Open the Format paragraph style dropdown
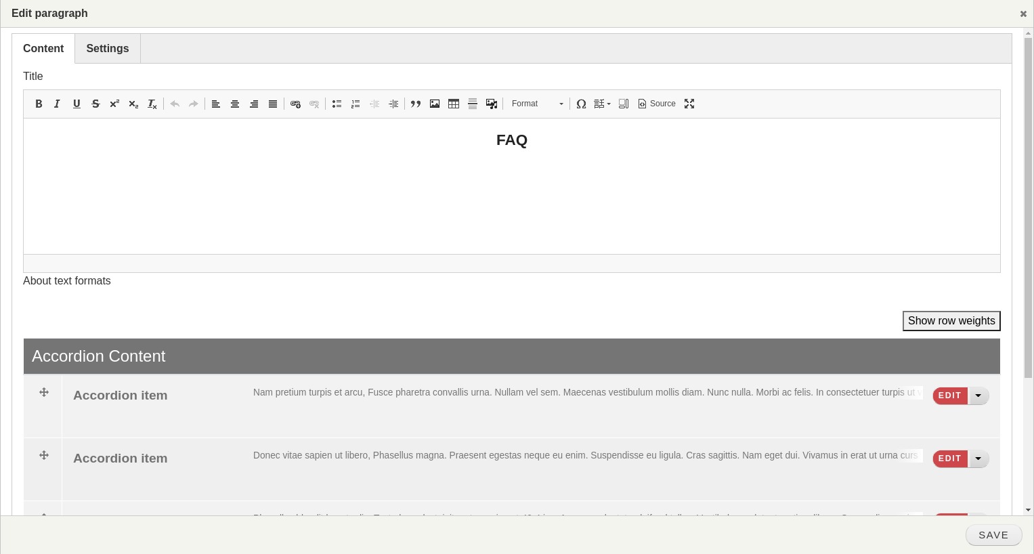The image size is (1034, 554). coord(537,104)
